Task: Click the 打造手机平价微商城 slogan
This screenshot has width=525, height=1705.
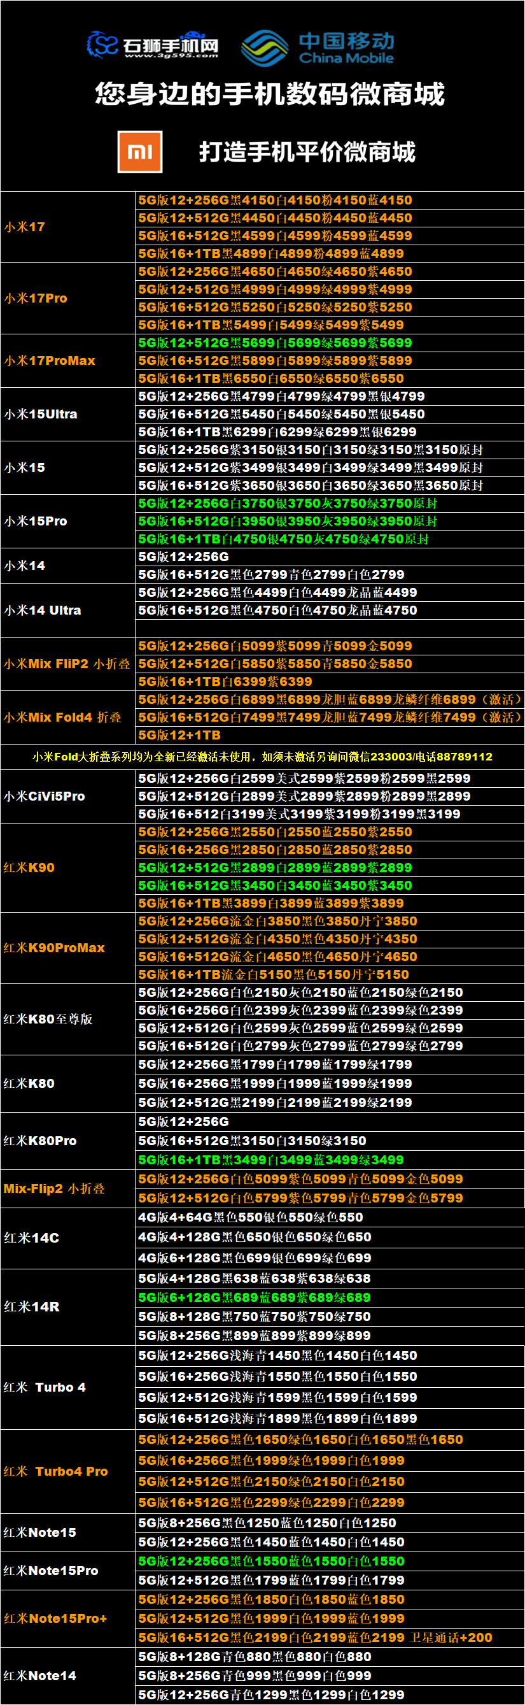Action: point(307,152)
